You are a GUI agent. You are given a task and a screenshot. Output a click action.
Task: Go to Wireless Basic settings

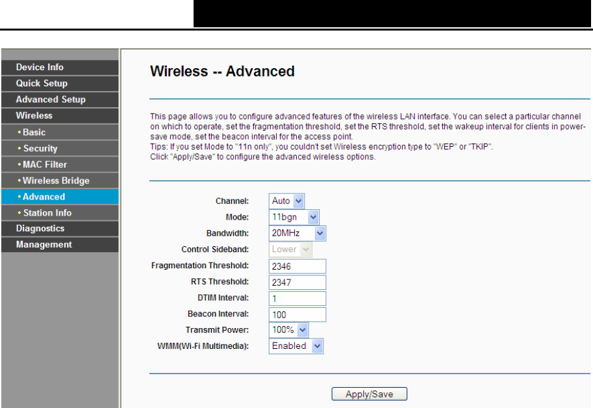60,133
